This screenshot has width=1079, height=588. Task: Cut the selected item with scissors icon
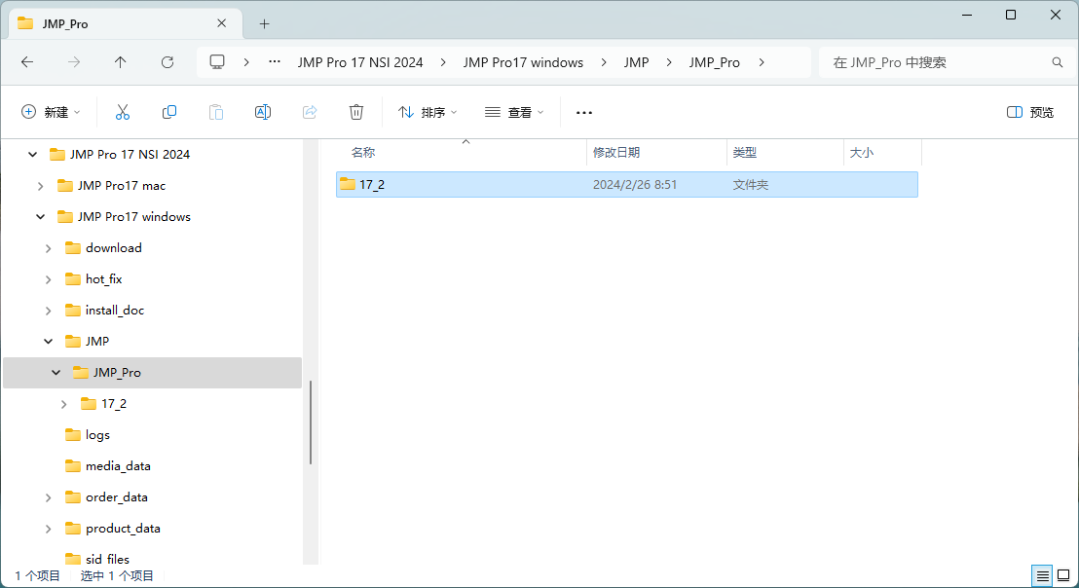click(123, 112)
